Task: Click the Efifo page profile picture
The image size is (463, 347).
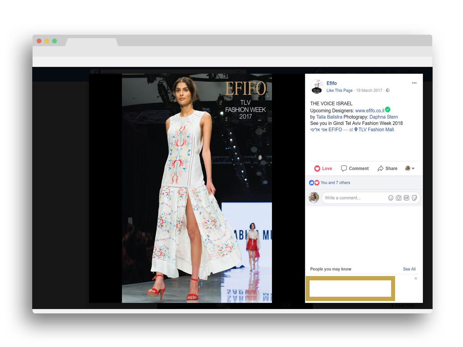Action: [317, 87]
